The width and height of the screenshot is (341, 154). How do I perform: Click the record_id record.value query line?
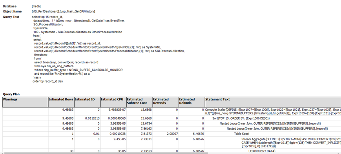67,43
